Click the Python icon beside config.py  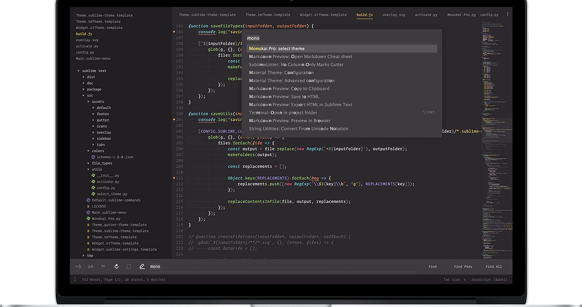92,188
